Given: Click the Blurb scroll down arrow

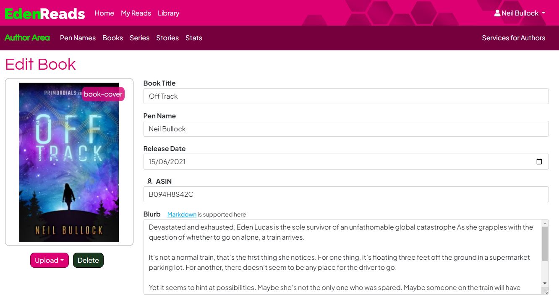Looking at the screenshot, I should 545,283.
